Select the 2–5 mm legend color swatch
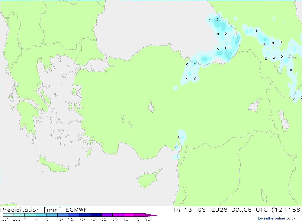This screenshot has width=302, height=221. (41, 215)
